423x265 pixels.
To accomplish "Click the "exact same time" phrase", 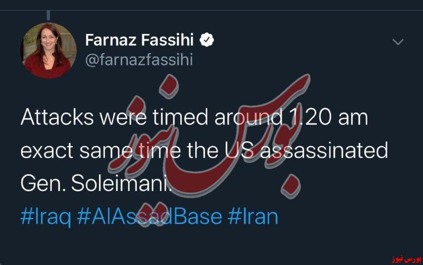I will (100, 150).
